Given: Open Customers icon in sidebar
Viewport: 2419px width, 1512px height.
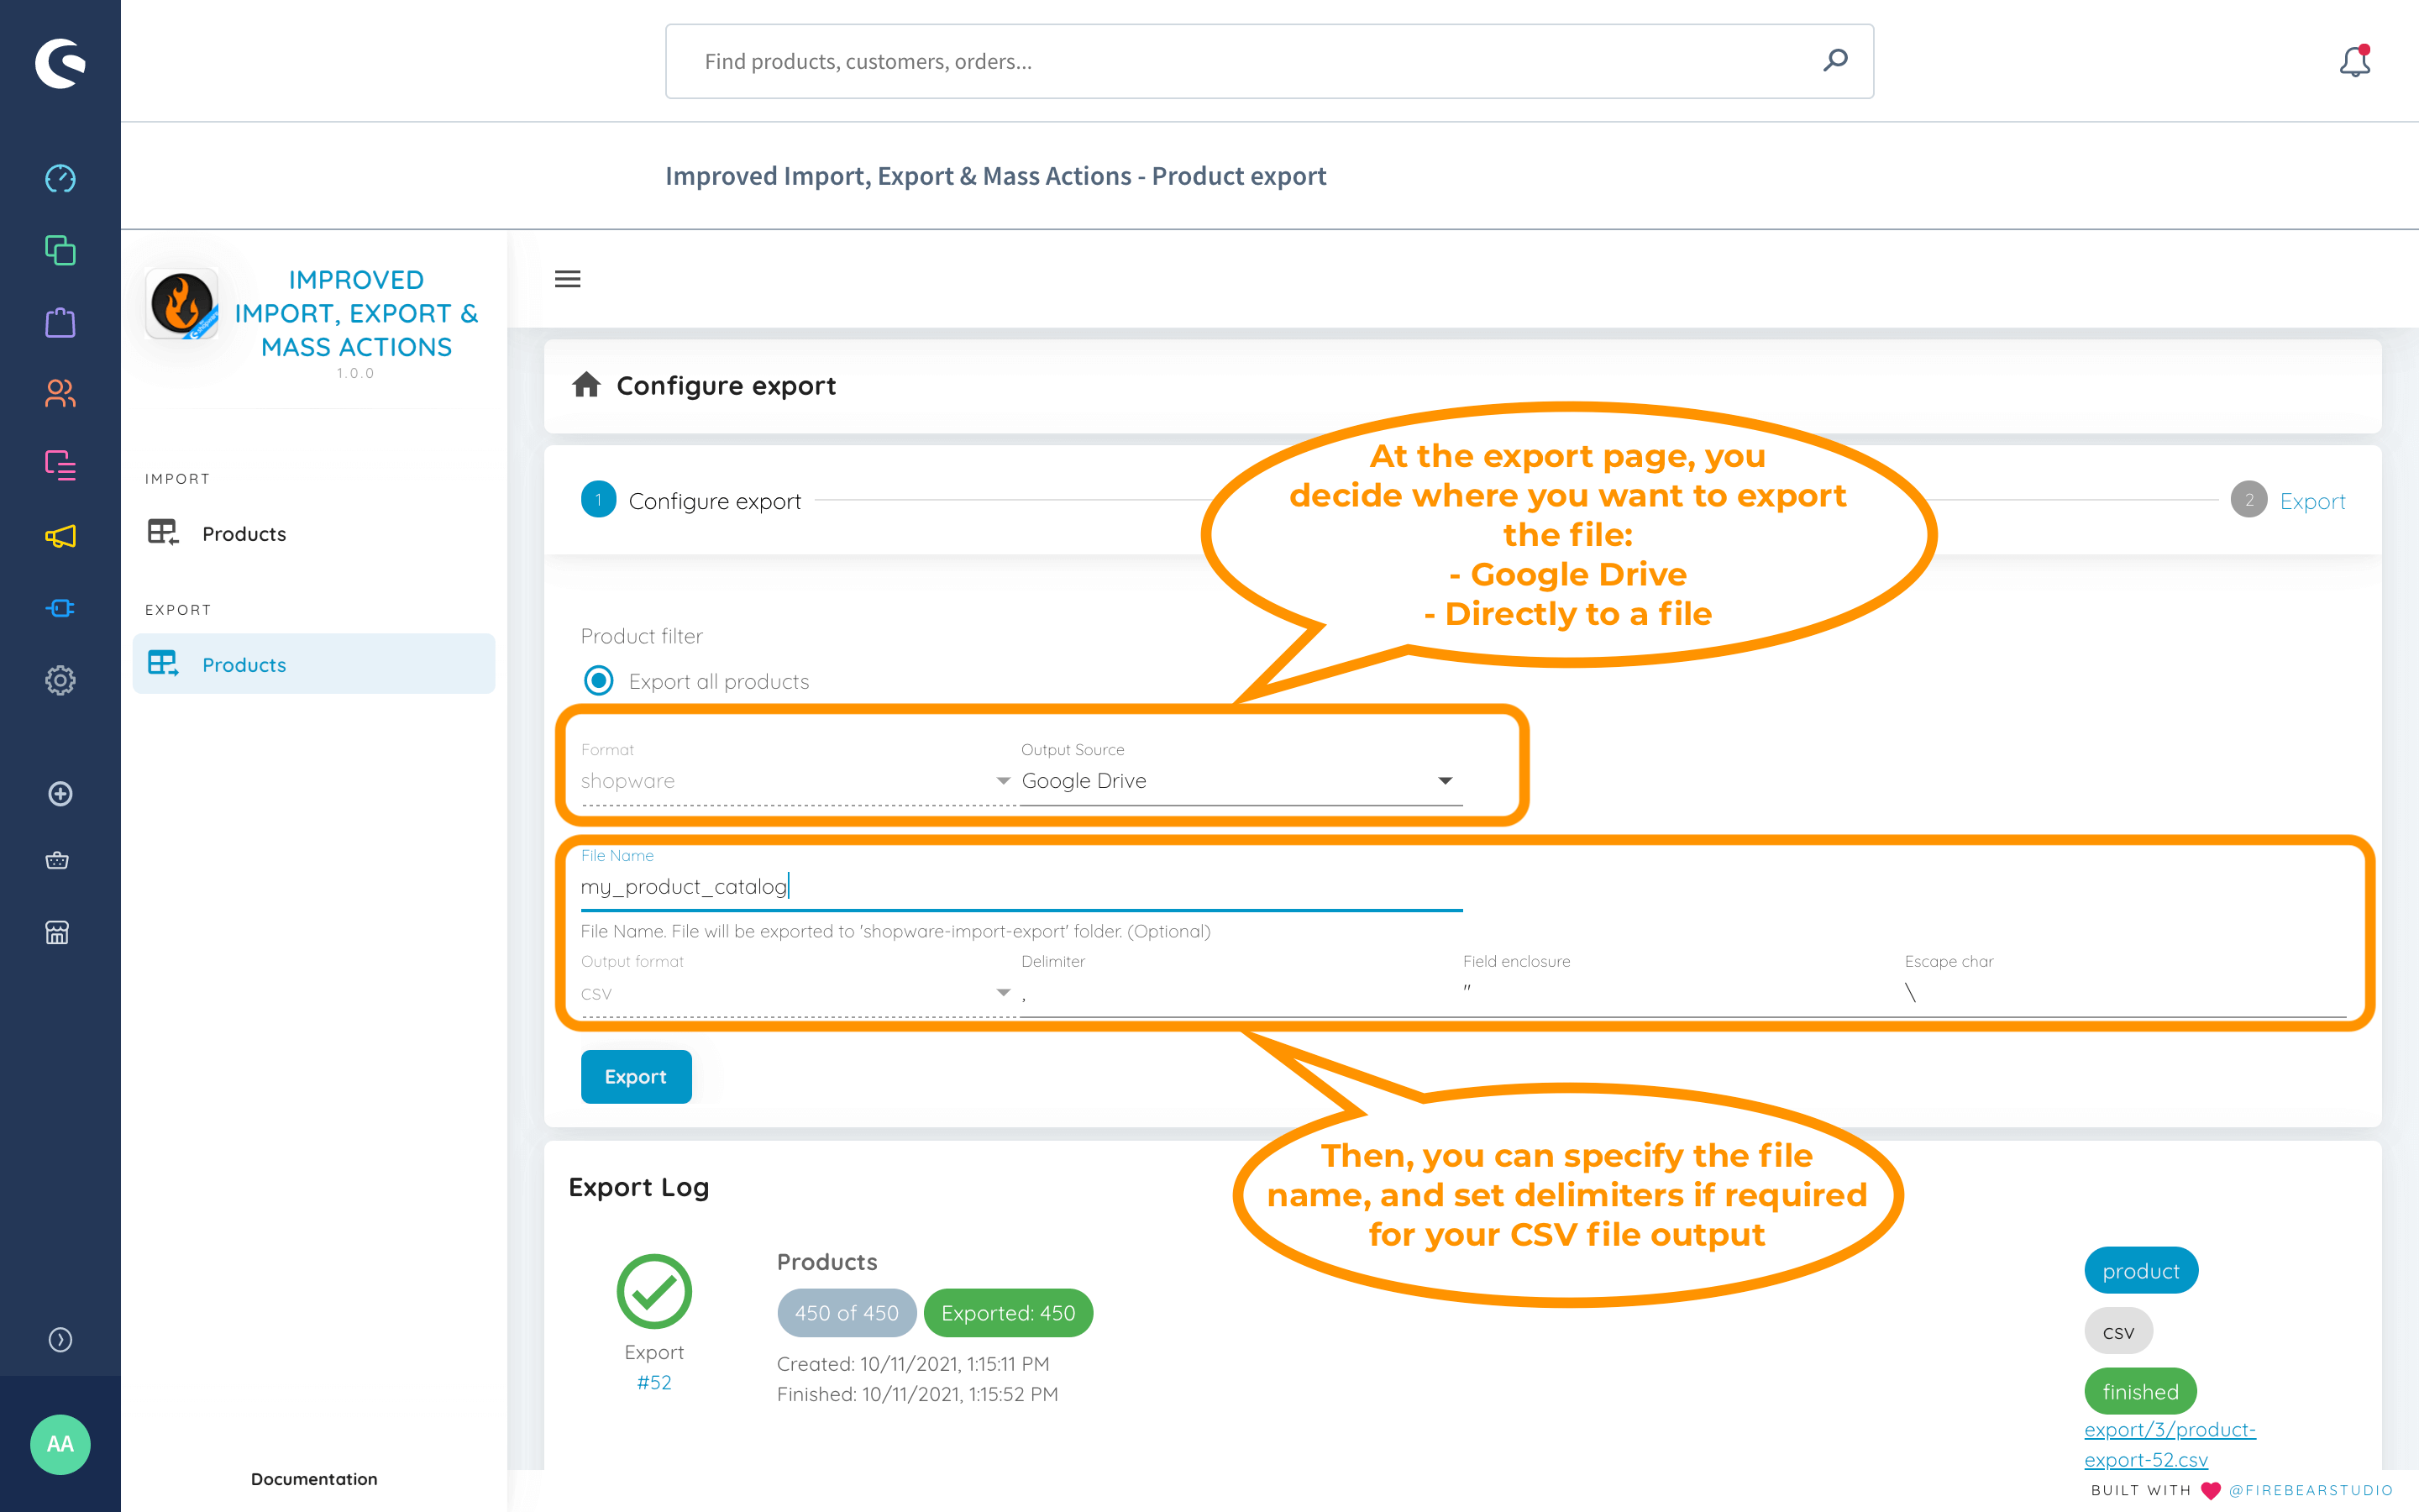Looking at the screenshot, I should click(60, 393).
